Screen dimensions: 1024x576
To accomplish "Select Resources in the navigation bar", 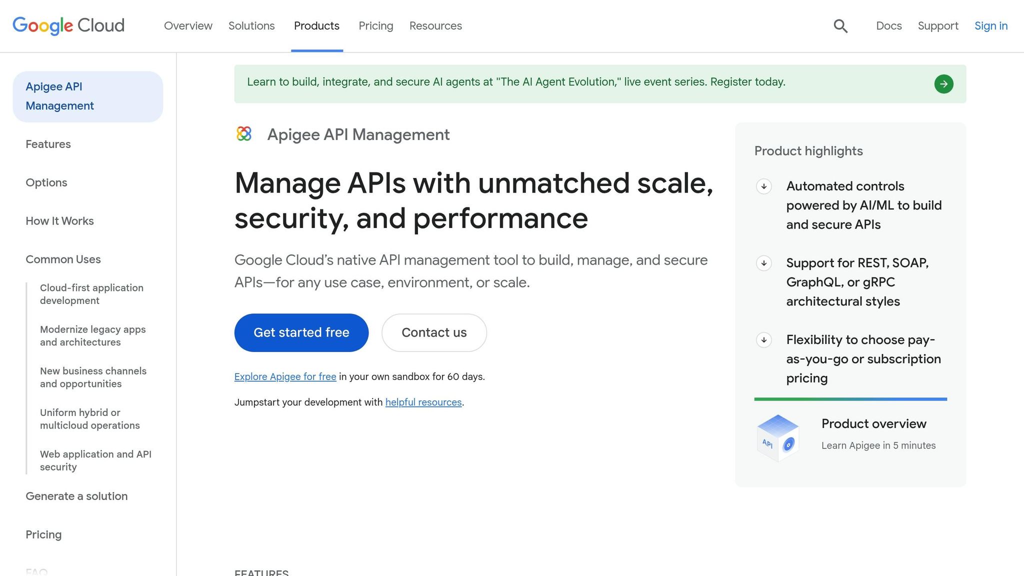I will coord(435,25).
